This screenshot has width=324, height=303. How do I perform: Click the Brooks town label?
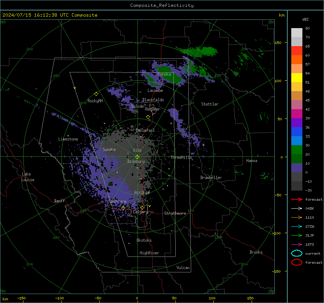click(x=256, y=252)
